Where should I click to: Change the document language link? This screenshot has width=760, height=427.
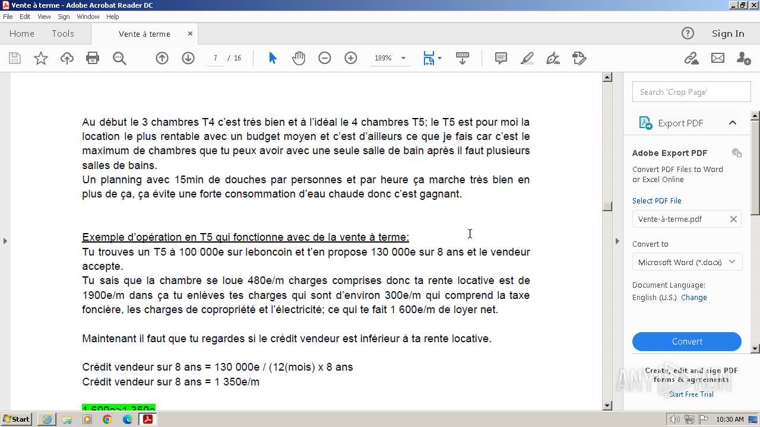pyautogui.click(x=694, y=298)
